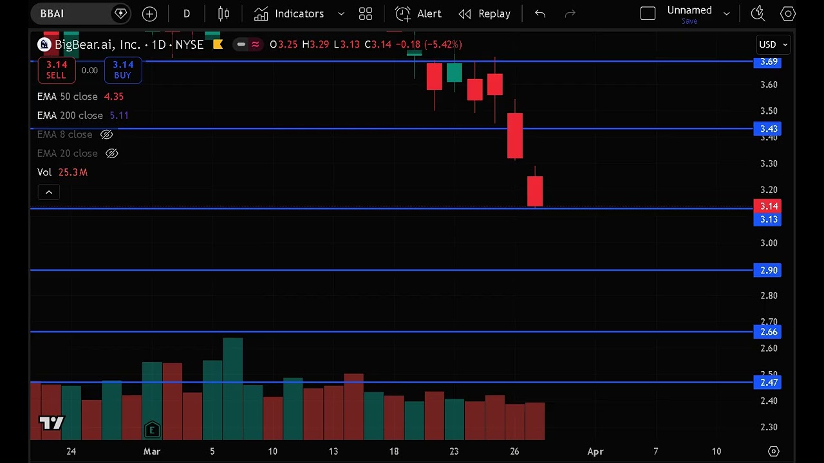Click the 2.66 horizontal line price label
Image resolution: width=824 pixels, height=463 pixels.
[x=769, y=332]
